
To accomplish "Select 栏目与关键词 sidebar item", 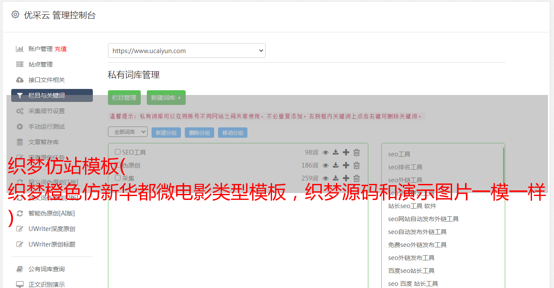I will (x=52, y=95).
